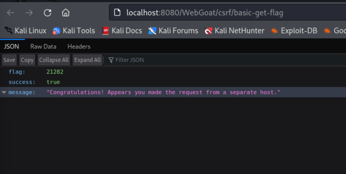Open the Kali NetHunter bookmark
The image size is (346, 174).
(234, 31)
